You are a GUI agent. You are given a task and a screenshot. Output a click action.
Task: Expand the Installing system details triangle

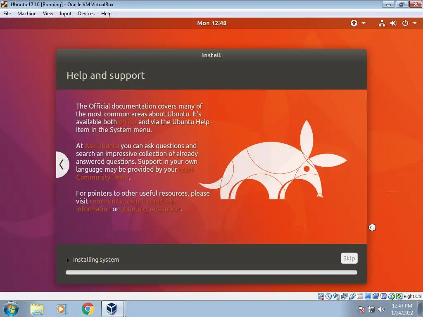click(68, 260)
